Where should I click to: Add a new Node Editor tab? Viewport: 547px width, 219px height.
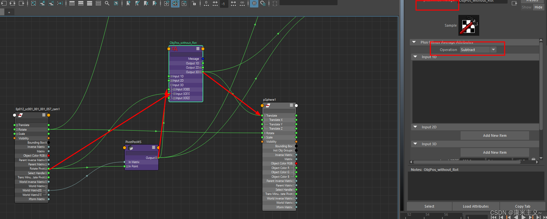pos(9,12)
